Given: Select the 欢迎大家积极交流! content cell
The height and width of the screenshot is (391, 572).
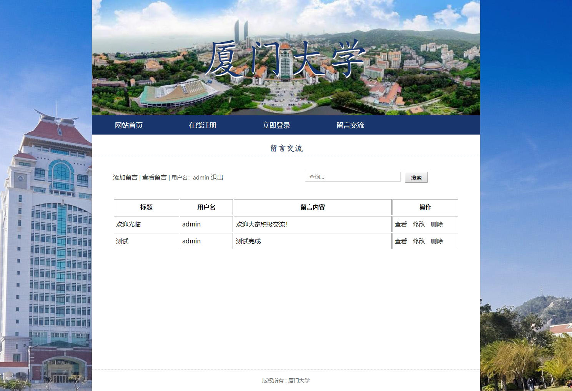Looking at the screenshot, I should click(x=313, y=224).
